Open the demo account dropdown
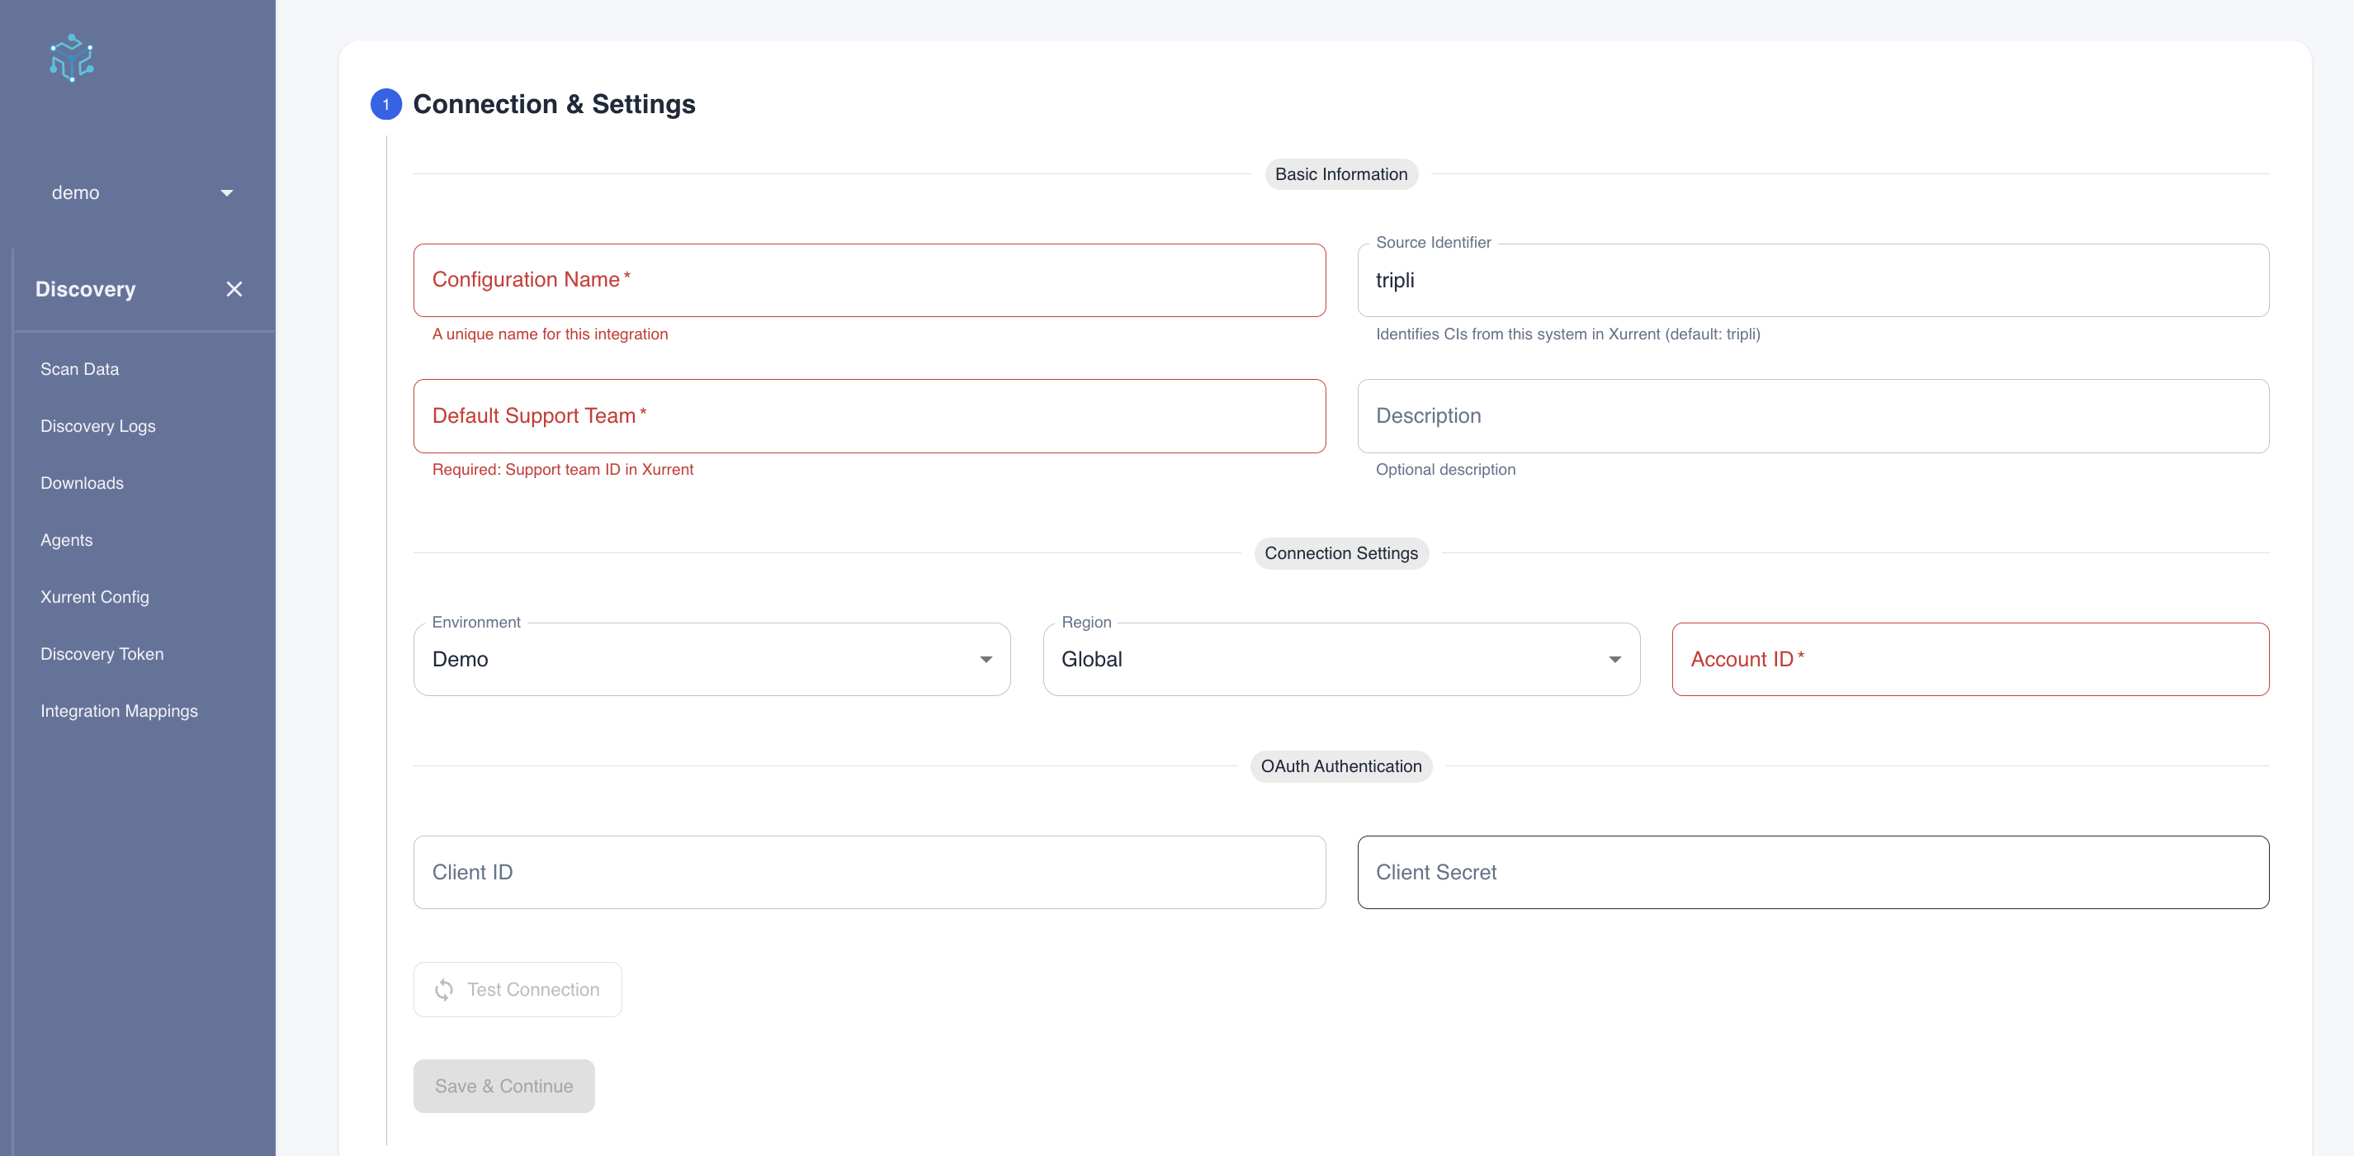 [x=142, y=193]
